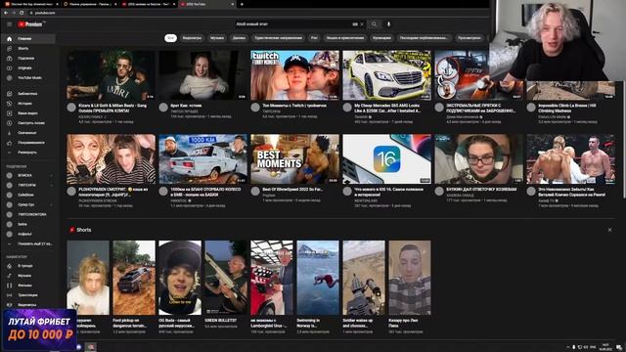626x352 pixels.
Task: Select the Джемы filter chip
Action: tap(239, 38)
